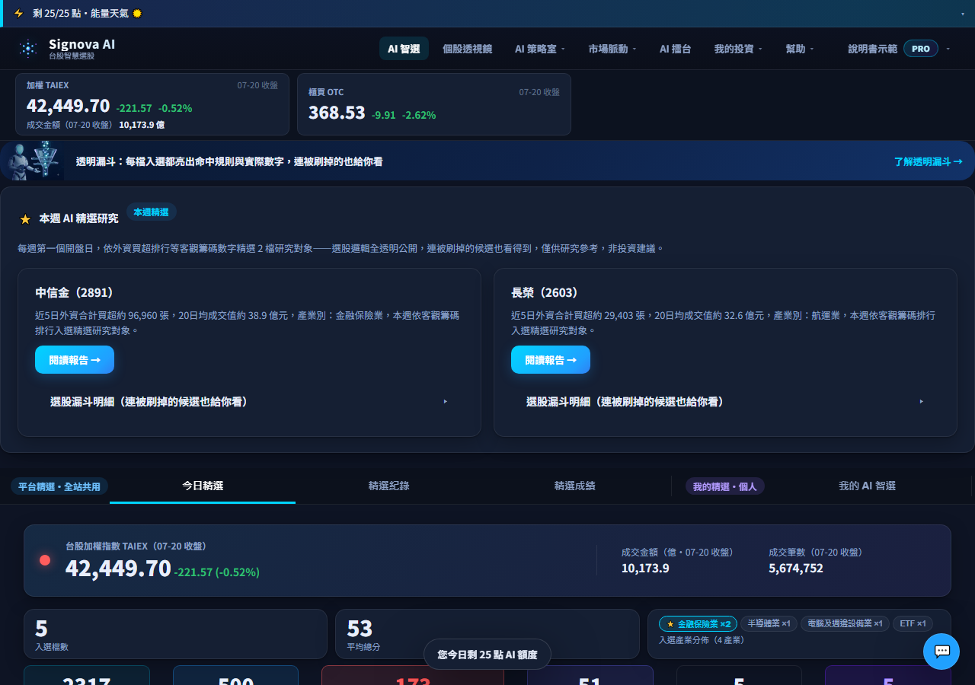
Task: Click the lightning bolt energy icon
Action: pyautogui.click(x=19, y=14)
